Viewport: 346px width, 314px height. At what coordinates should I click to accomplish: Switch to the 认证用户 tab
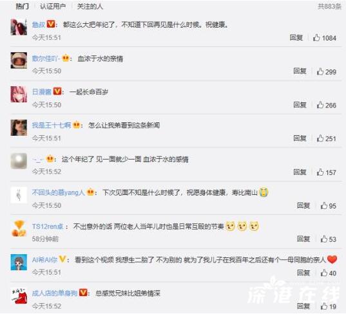point(53,6)
